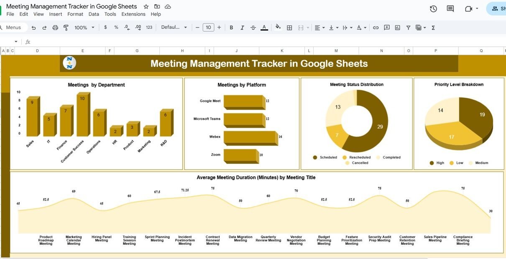
Task: Open the comments panel icon
Action: coord(450,9)
